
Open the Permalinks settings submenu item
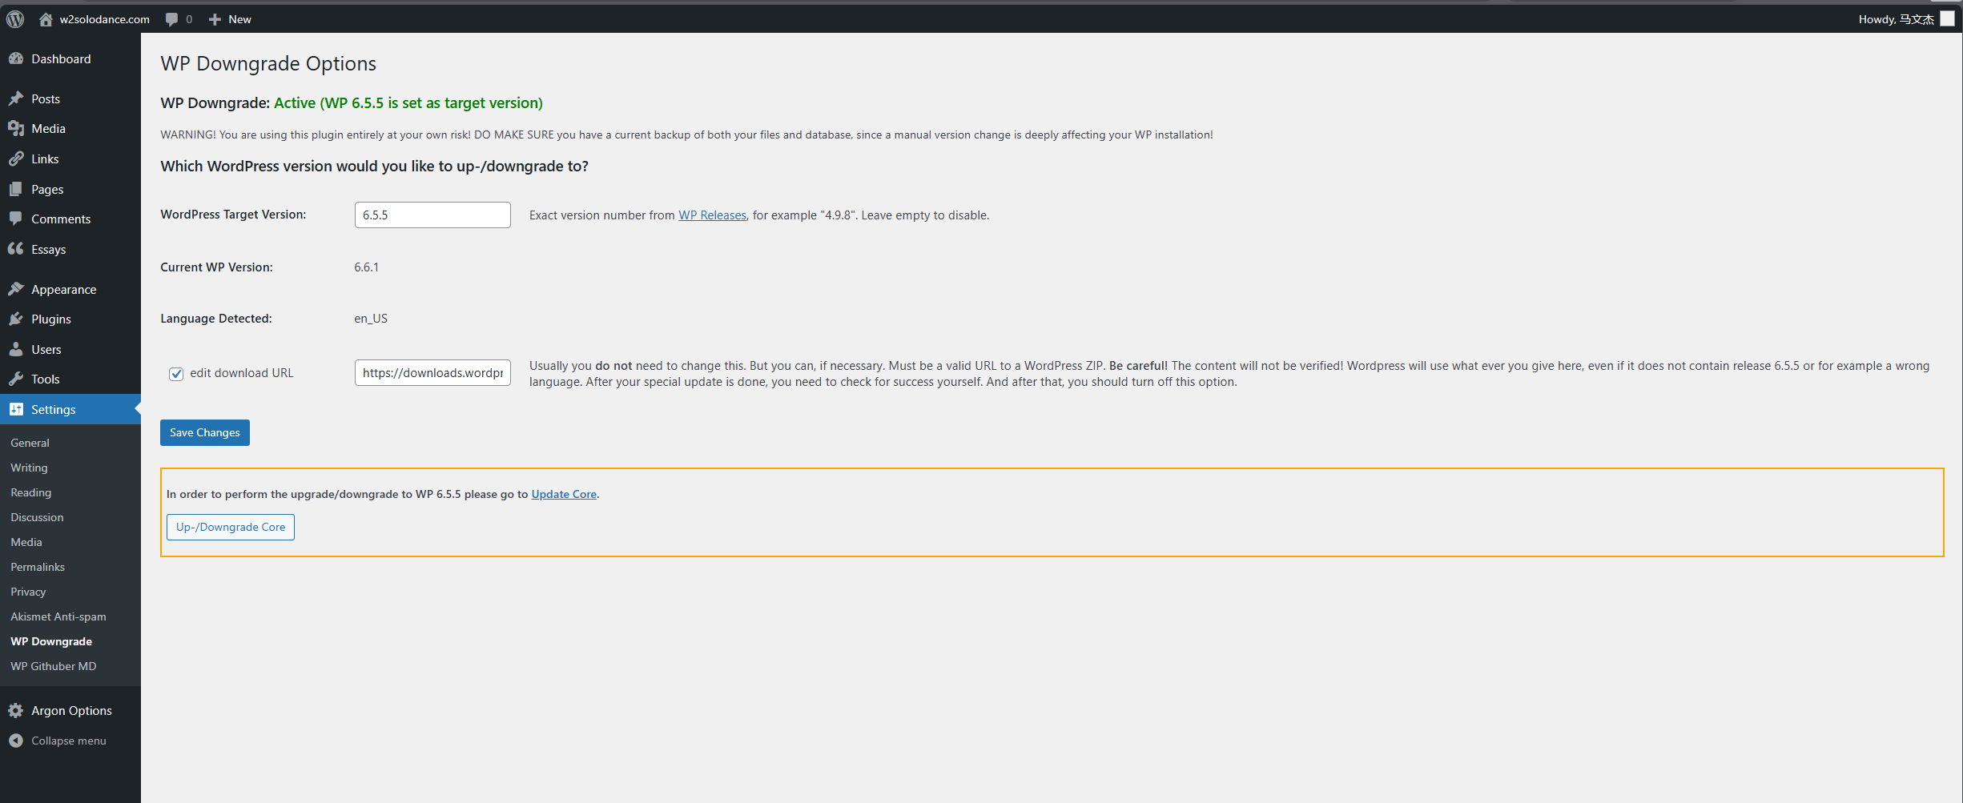click(38, 567)
